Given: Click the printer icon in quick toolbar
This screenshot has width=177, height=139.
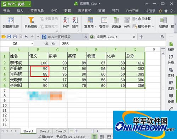Looking at the screenshot, I should tap(15, 37).
